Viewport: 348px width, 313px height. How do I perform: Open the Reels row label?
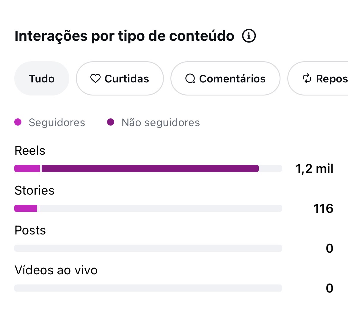point(30,151)
